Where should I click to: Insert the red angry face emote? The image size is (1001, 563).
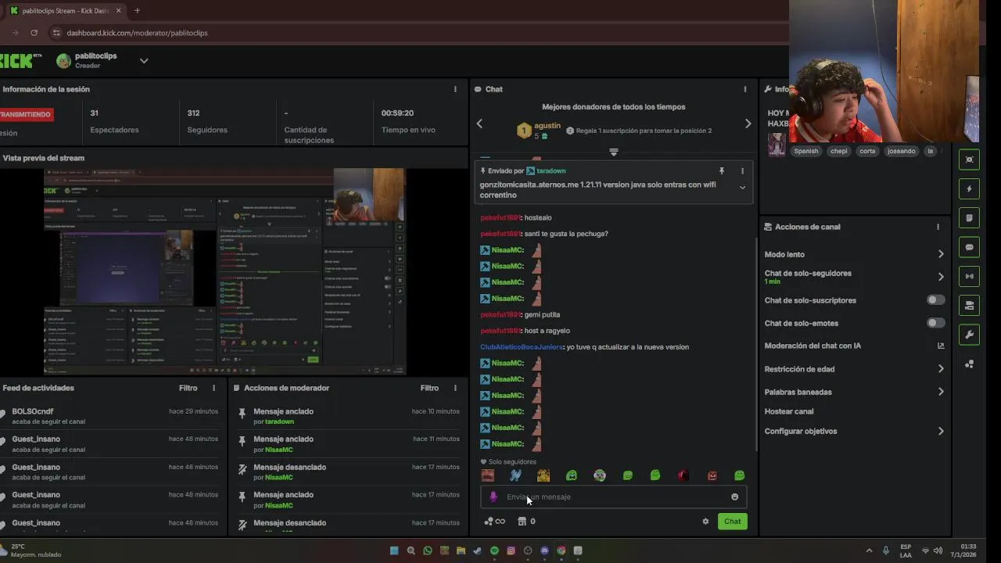pos(712,475)
